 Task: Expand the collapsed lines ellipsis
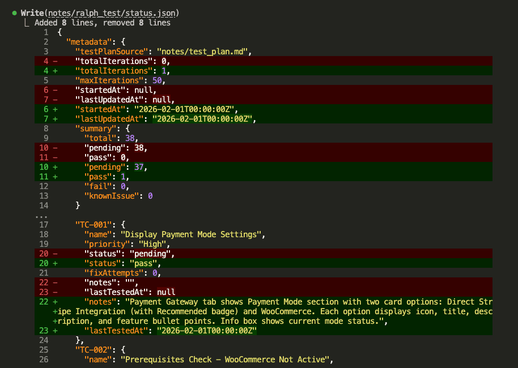coord(41,215)
